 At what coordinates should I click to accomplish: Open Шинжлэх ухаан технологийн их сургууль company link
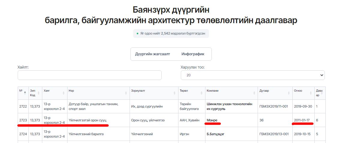[229, 106]
